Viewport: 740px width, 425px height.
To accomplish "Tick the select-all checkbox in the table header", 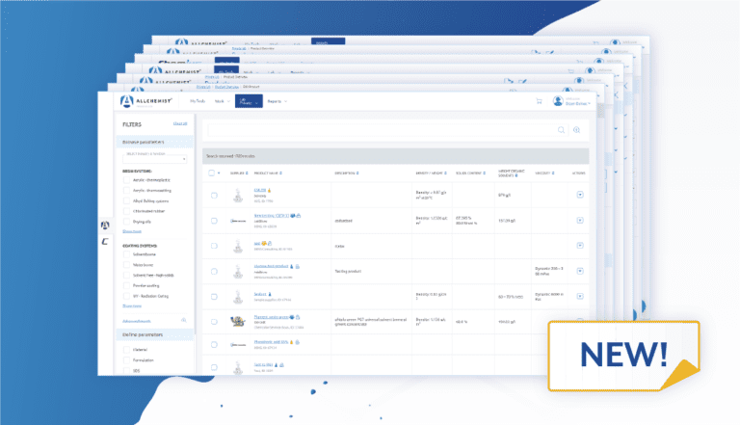I will click(211, 173).
